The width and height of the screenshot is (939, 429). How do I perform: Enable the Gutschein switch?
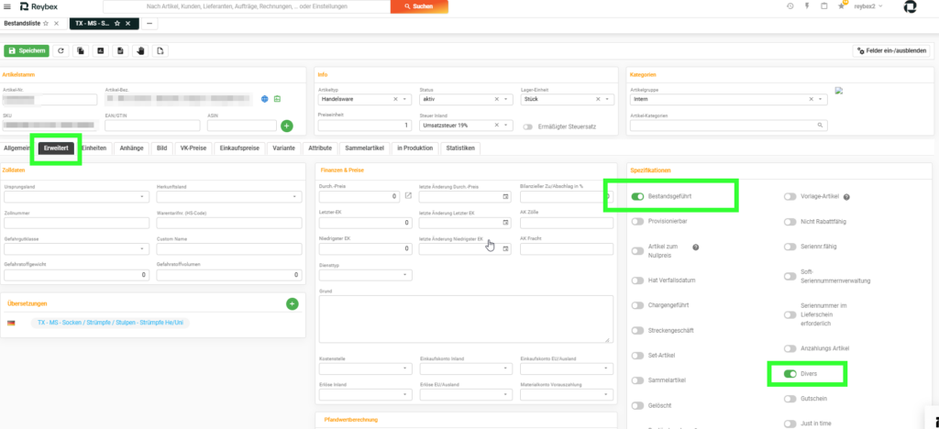tap(790, 399)
